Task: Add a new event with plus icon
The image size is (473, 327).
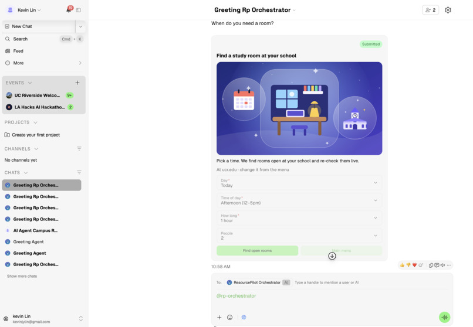Action: (x=77, y=83)
